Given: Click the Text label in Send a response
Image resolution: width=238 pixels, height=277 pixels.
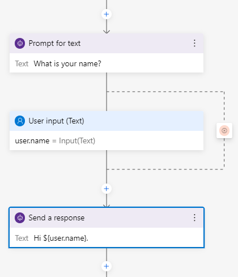Looking at the screenshot, I should pos(22,238).
